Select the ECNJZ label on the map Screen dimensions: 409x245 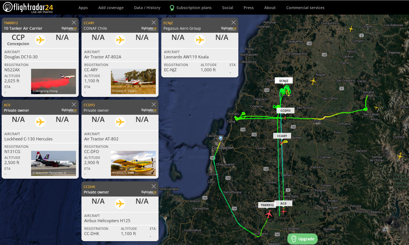(284, 81)
